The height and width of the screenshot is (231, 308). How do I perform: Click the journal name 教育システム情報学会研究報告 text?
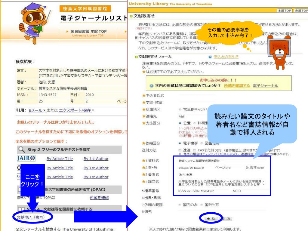point(63,88)
